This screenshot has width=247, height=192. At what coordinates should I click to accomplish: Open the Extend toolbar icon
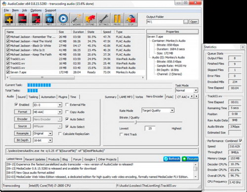pyautogui.click(x=90, y=20)
